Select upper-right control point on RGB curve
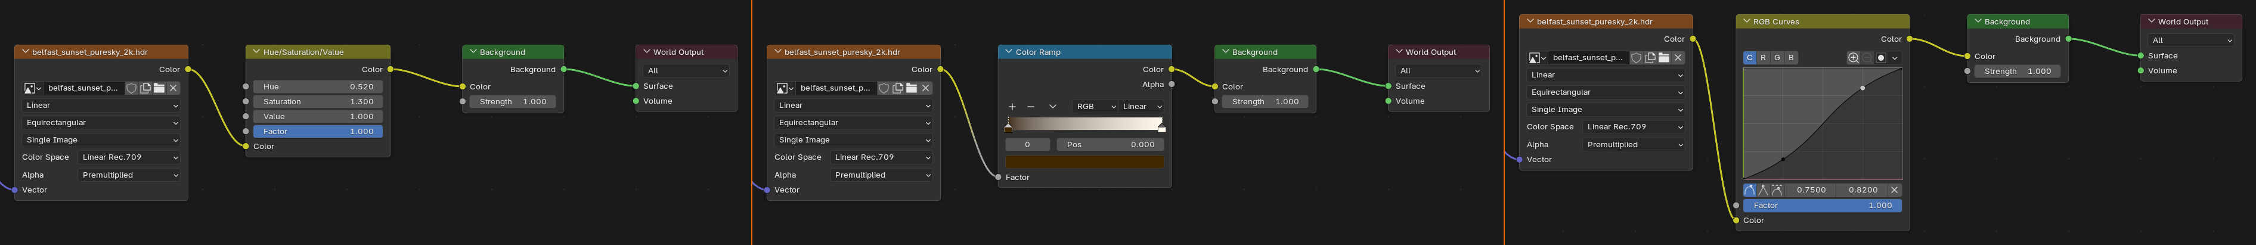Screen dimensions: 2256x245 tap(1862, 88)
